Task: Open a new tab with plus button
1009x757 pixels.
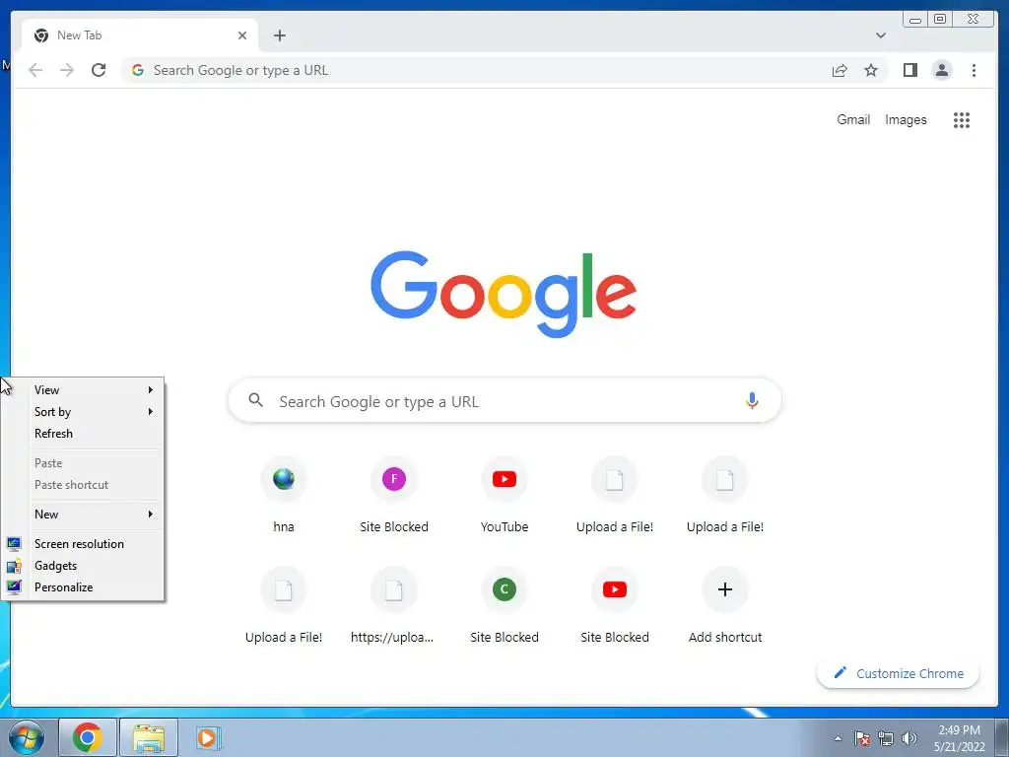Action: 279,35
